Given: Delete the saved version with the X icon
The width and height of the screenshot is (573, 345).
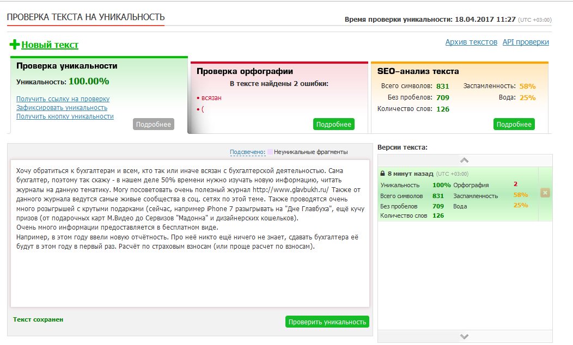Looking at the screenshot, I should [x=545, y=193].
